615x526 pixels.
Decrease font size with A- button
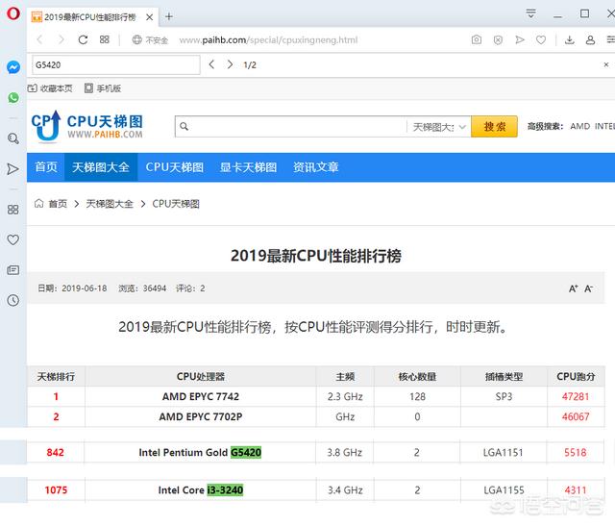pos(588,288)
